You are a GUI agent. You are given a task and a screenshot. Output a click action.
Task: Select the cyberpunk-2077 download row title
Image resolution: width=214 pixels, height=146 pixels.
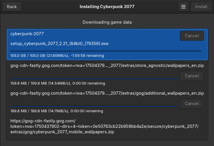pyautogui.click(x=27, y=34)
